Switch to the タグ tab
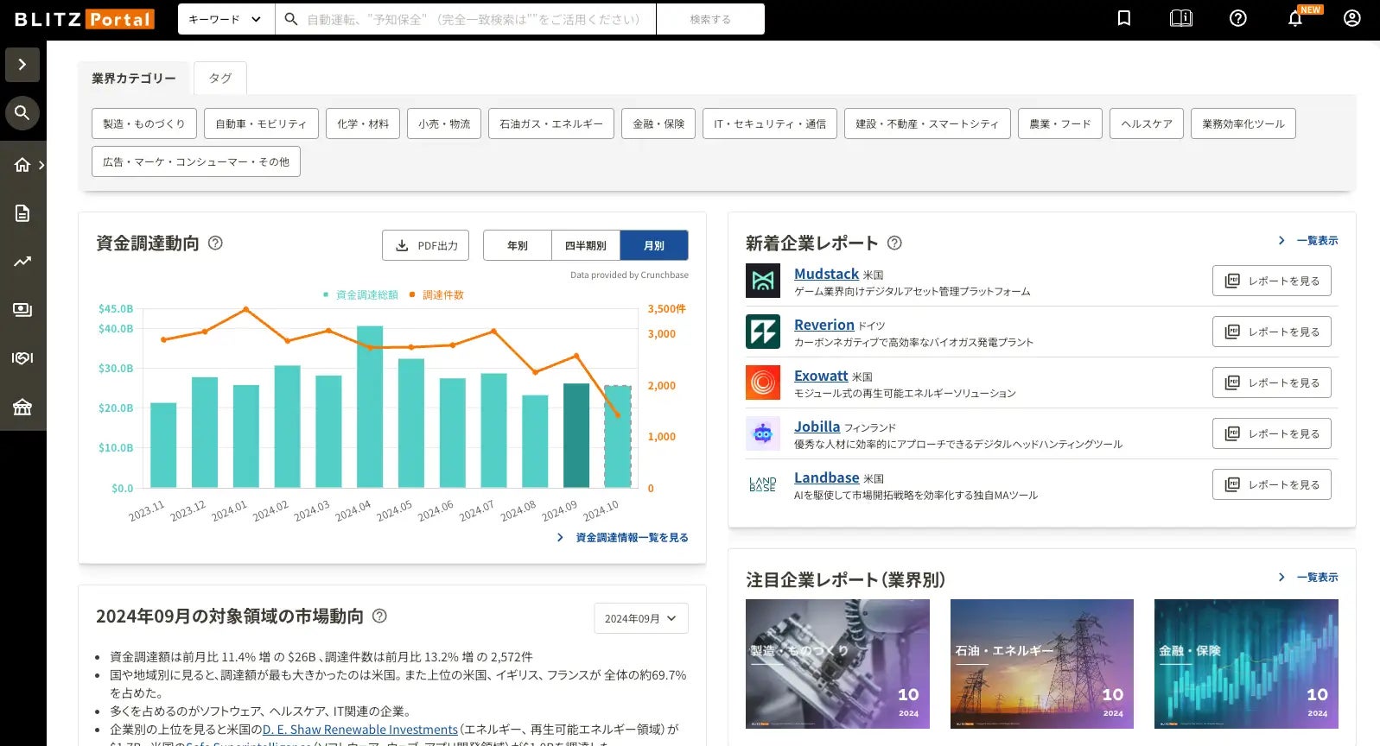This screenshot has width=1380, height=746. pyautogui.click(x=220, y=78)
